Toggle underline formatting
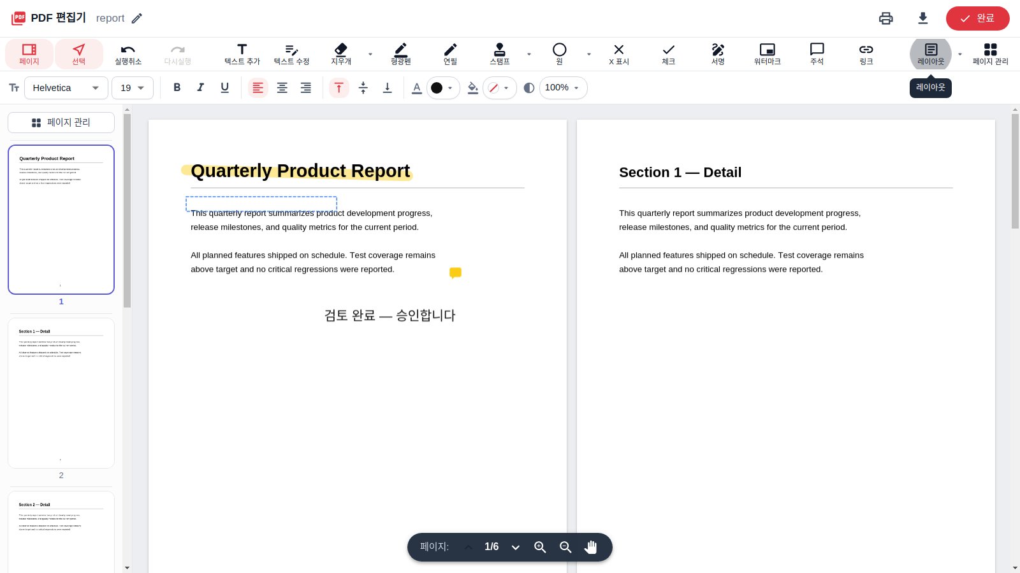Image resolution: width=1020 pixels, height=573 pixels. tap(225, 88)
